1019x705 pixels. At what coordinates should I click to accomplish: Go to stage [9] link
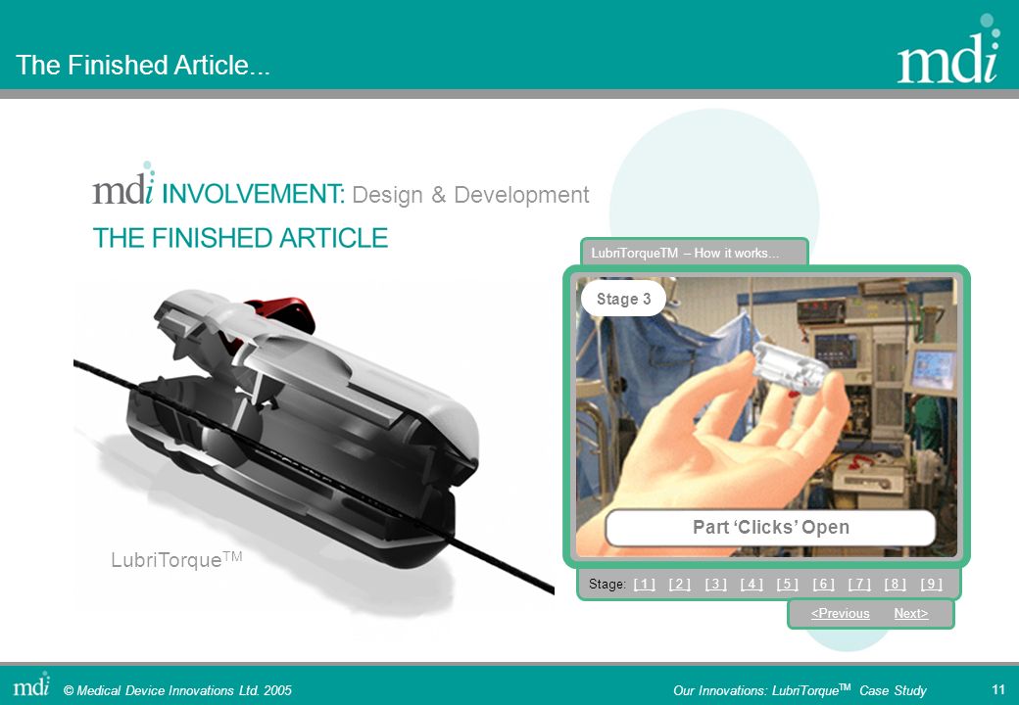click(x=931, y=584)
